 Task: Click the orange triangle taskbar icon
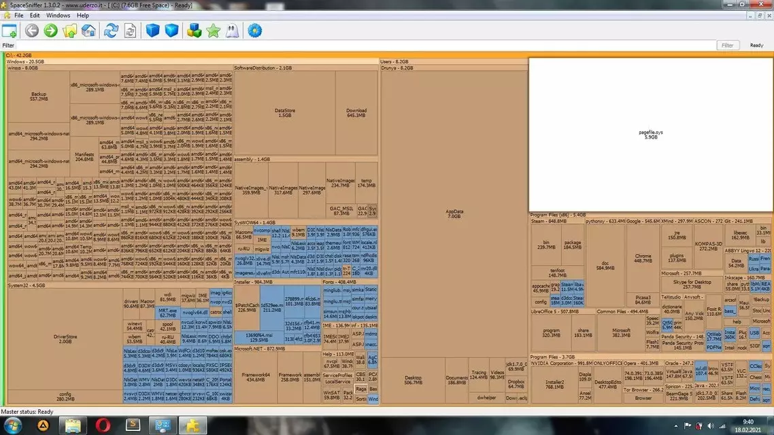tap(43, 425)
